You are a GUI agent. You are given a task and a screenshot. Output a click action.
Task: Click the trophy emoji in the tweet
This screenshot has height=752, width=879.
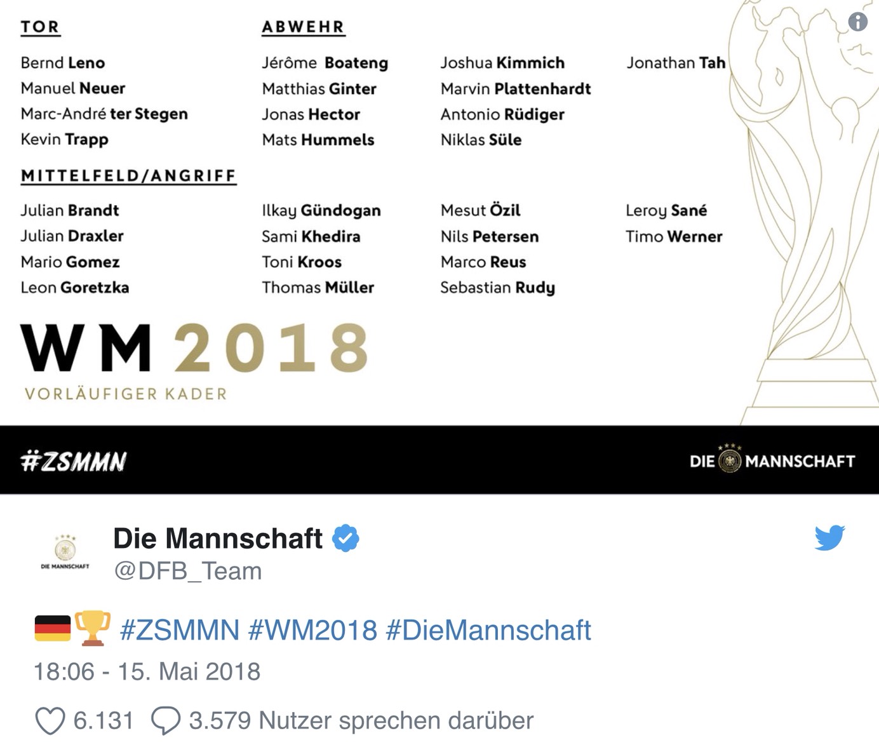92,628
